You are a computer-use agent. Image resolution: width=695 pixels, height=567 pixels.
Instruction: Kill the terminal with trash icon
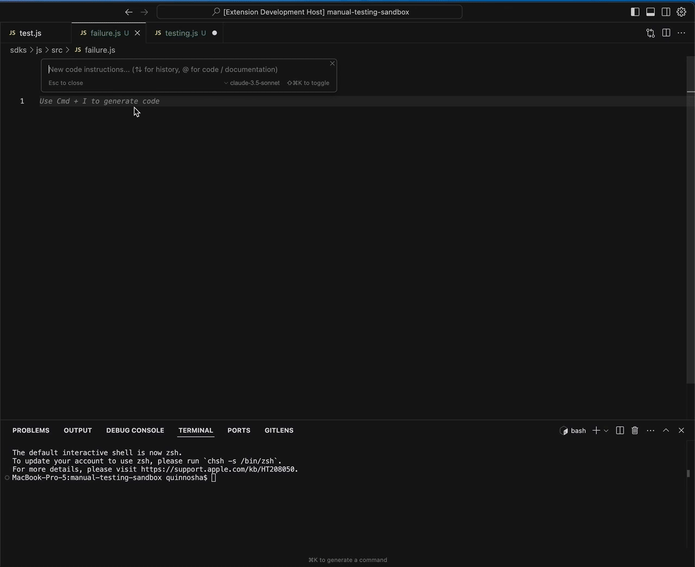click(635, 430)
